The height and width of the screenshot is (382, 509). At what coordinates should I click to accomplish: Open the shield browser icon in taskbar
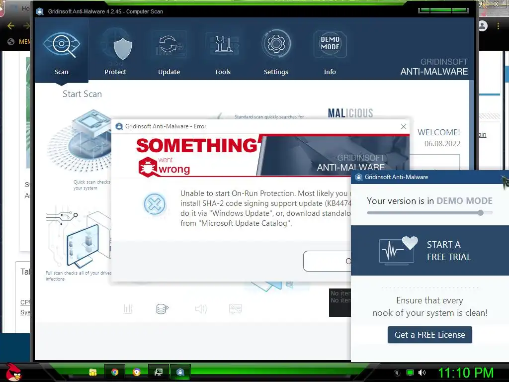pos(137,372)
